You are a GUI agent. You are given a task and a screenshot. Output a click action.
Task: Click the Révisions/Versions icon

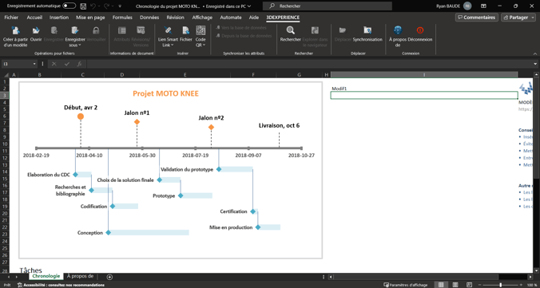pos(141,30)
